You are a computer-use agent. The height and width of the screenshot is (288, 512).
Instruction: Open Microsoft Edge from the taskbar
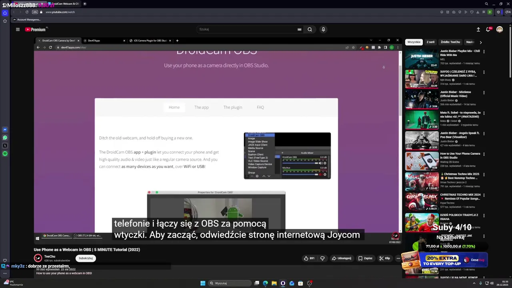tap(265, 283)
